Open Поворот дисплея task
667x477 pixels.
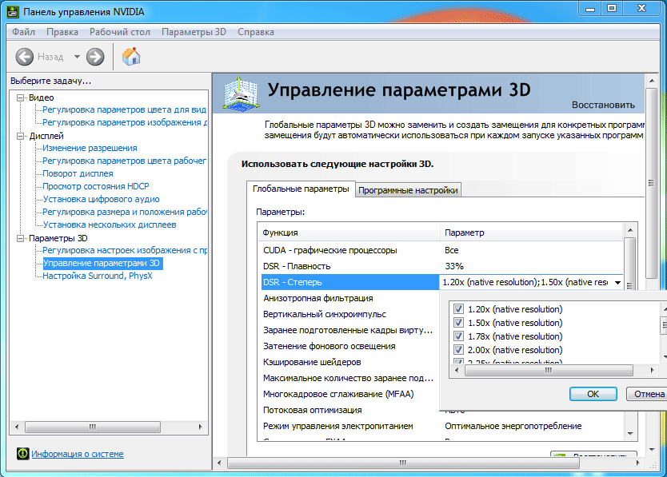click(78, 173)
